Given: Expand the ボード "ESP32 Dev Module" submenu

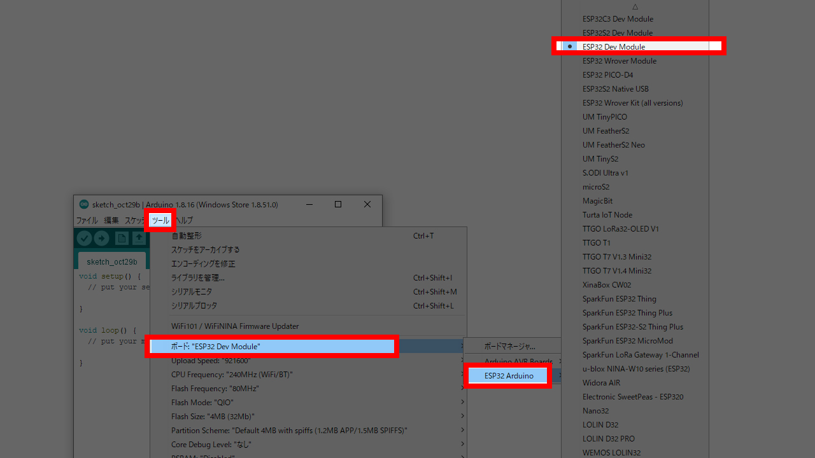Looking at the screenshot, I should click(273, 347).
